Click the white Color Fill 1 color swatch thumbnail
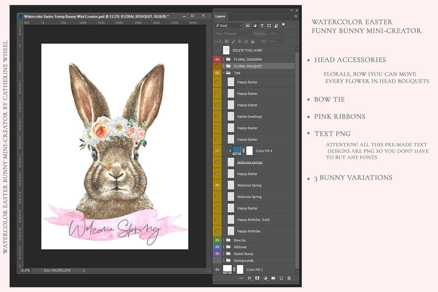The image size is (438, 292). click(227, 269)
